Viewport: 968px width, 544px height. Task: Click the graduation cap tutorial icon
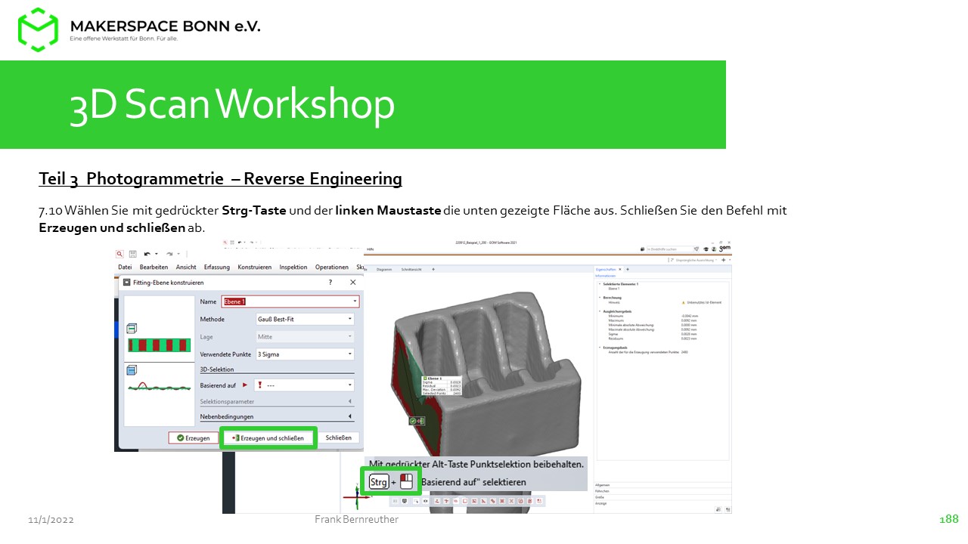point(706,249)
